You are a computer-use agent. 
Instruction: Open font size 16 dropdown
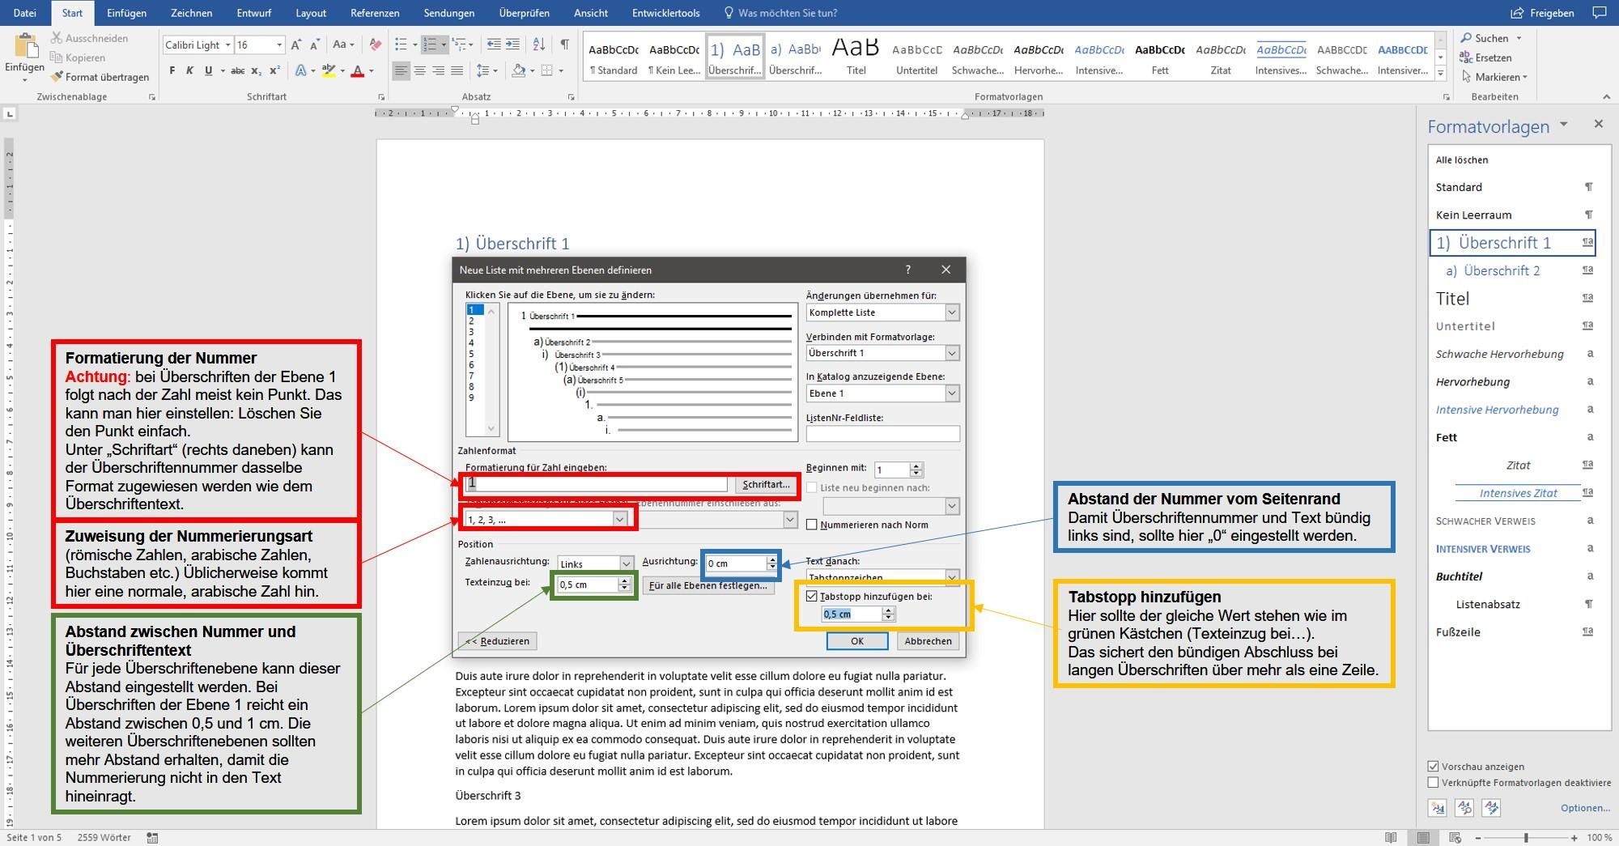279,45
